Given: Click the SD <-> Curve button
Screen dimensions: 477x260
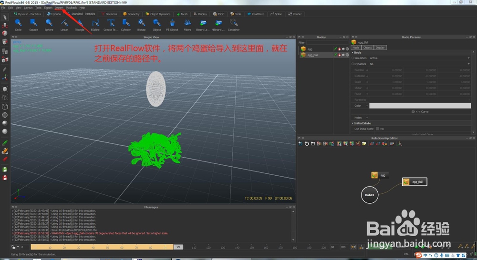Looking at the screenshot, I should click(420, 112).
